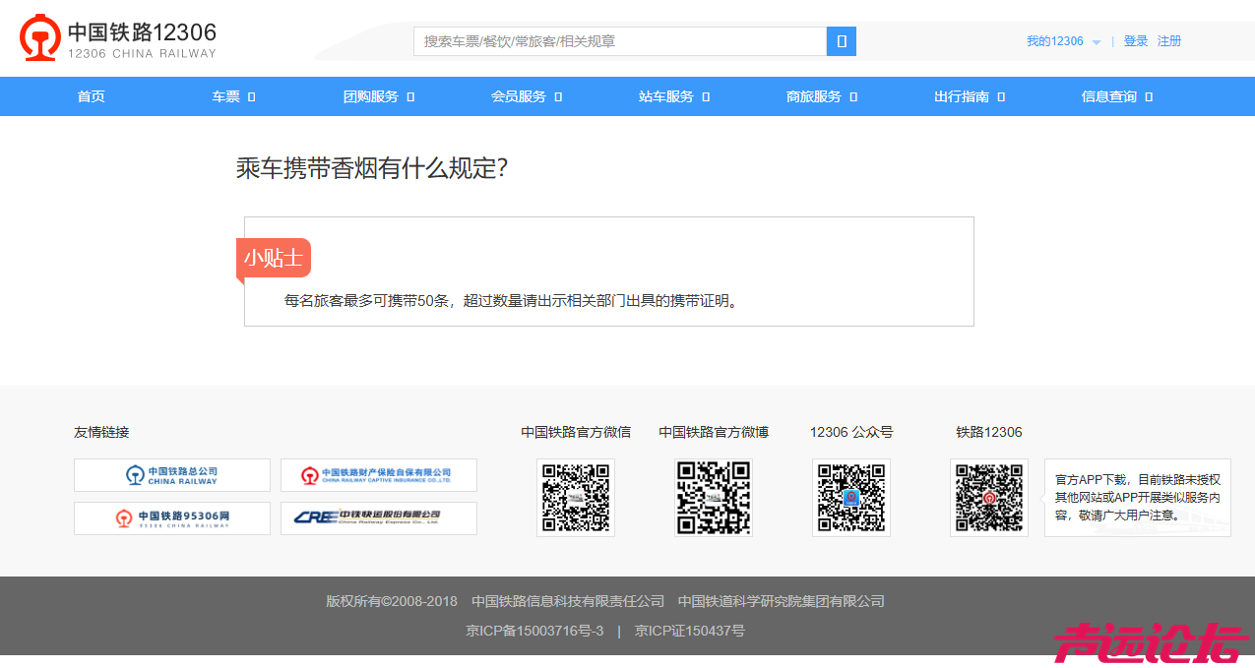Click the China Railway official WeChat QR code
This screenshot has width=1255, height=668.
pyautogui.click(x=576, y=498)
